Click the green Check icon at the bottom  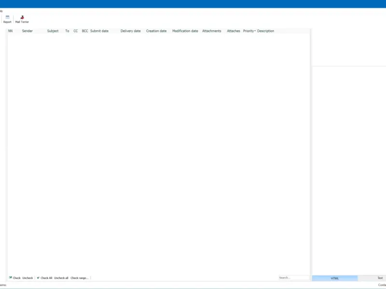[10, 278]
